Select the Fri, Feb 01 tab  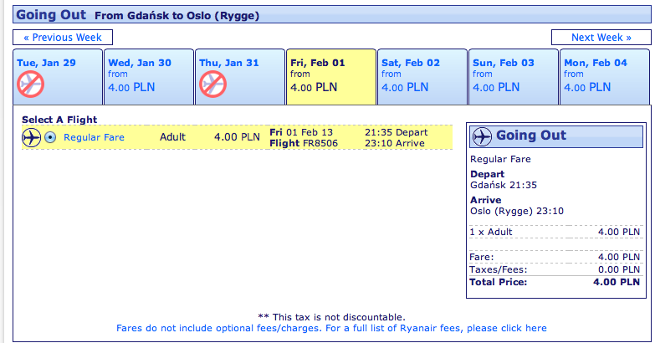[331, 77]
